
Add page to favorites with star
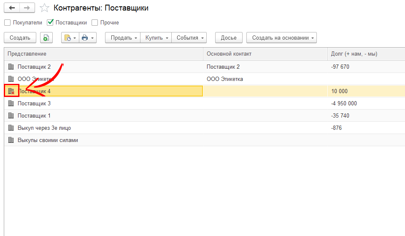tap(44, 8)
